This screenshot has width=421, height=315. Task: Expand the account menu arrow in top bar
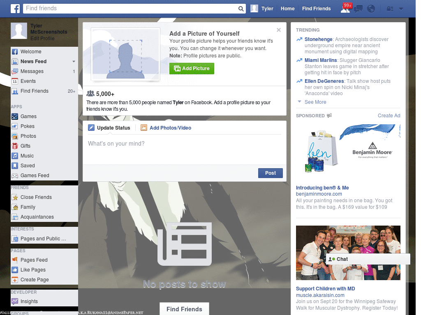click(401, 9)
